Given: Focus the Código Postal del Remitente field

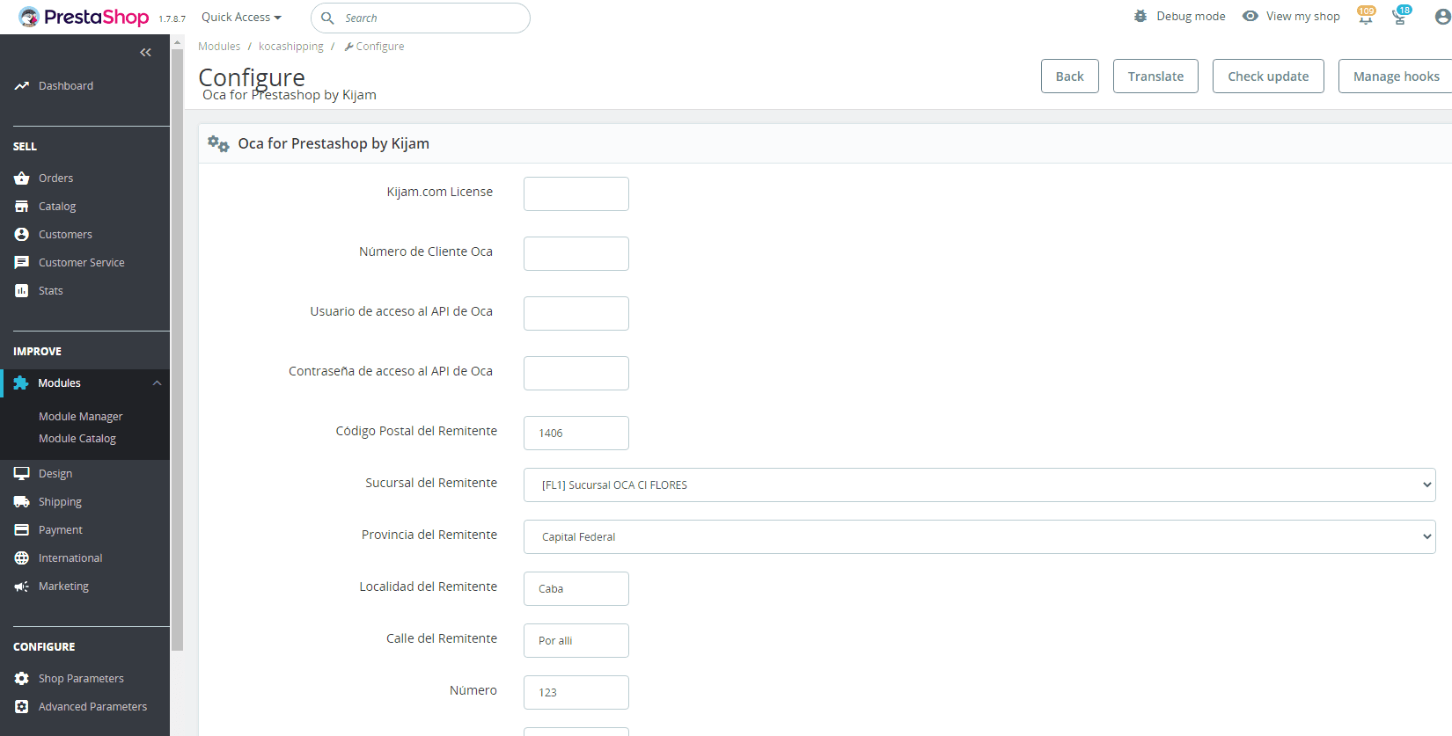Looking at the screenshot, I should tap(576, 433).
